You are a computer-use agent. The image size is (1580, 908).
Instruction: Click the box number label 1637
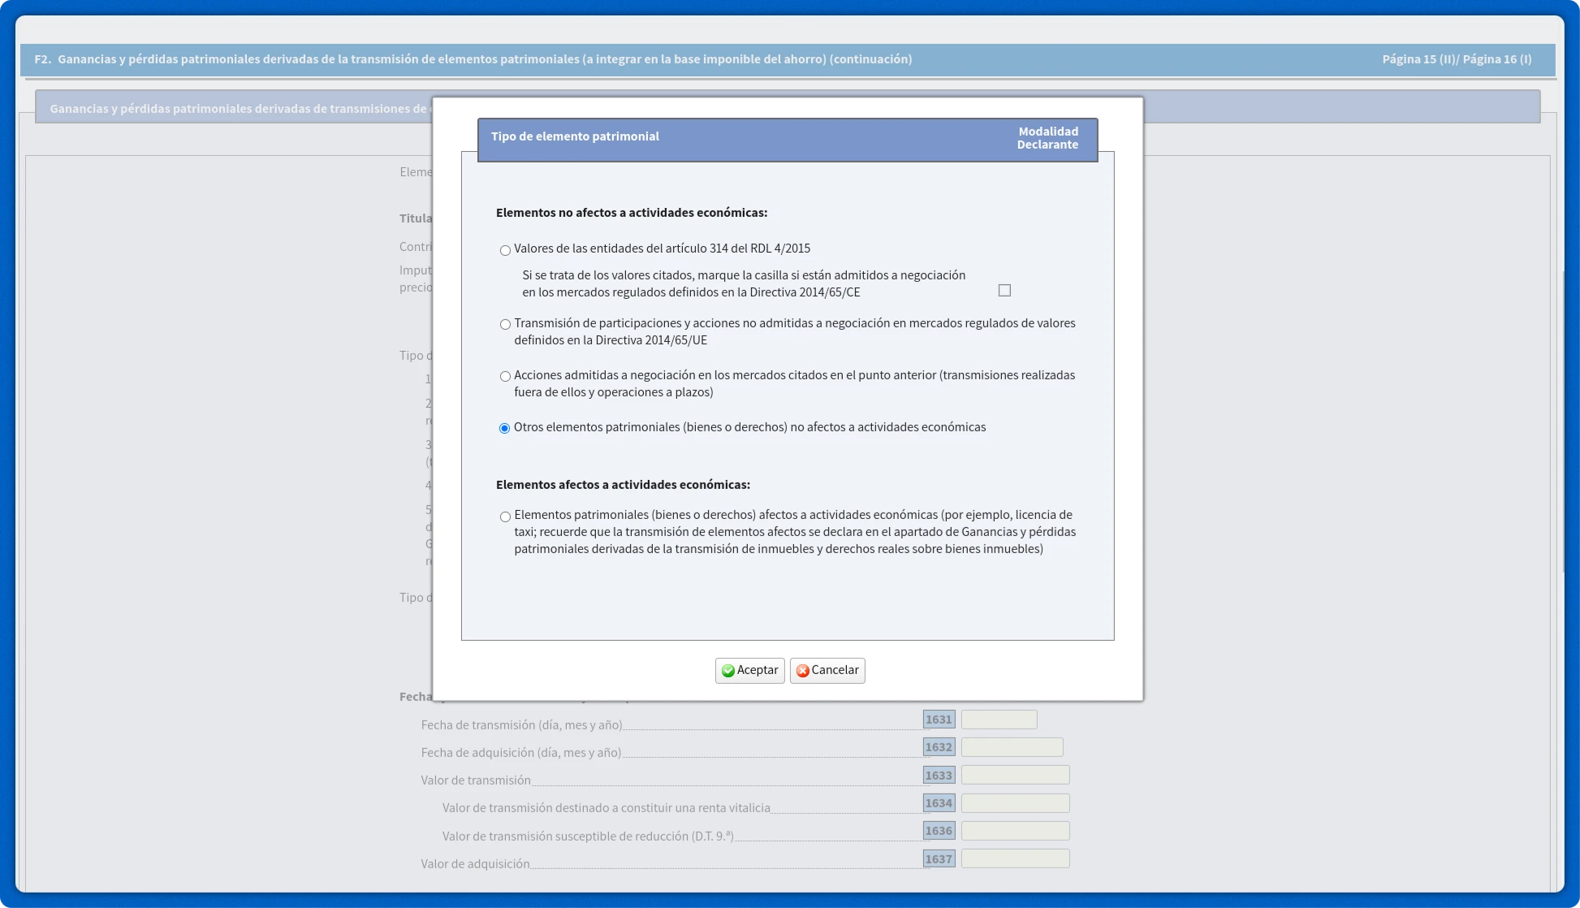click(x=939, y=859)
